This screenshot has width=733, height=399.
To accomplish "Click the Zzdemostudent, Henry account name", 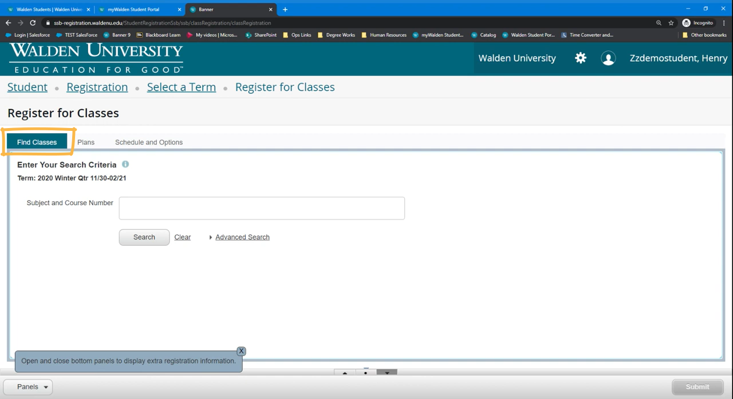I will coord(679,58).
